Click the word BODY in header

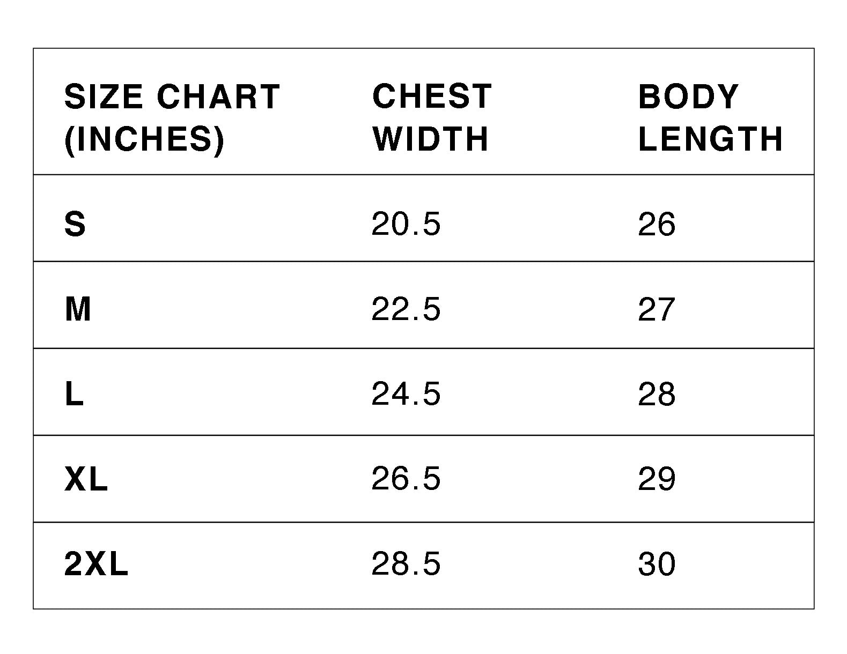(x=688, y=96)
